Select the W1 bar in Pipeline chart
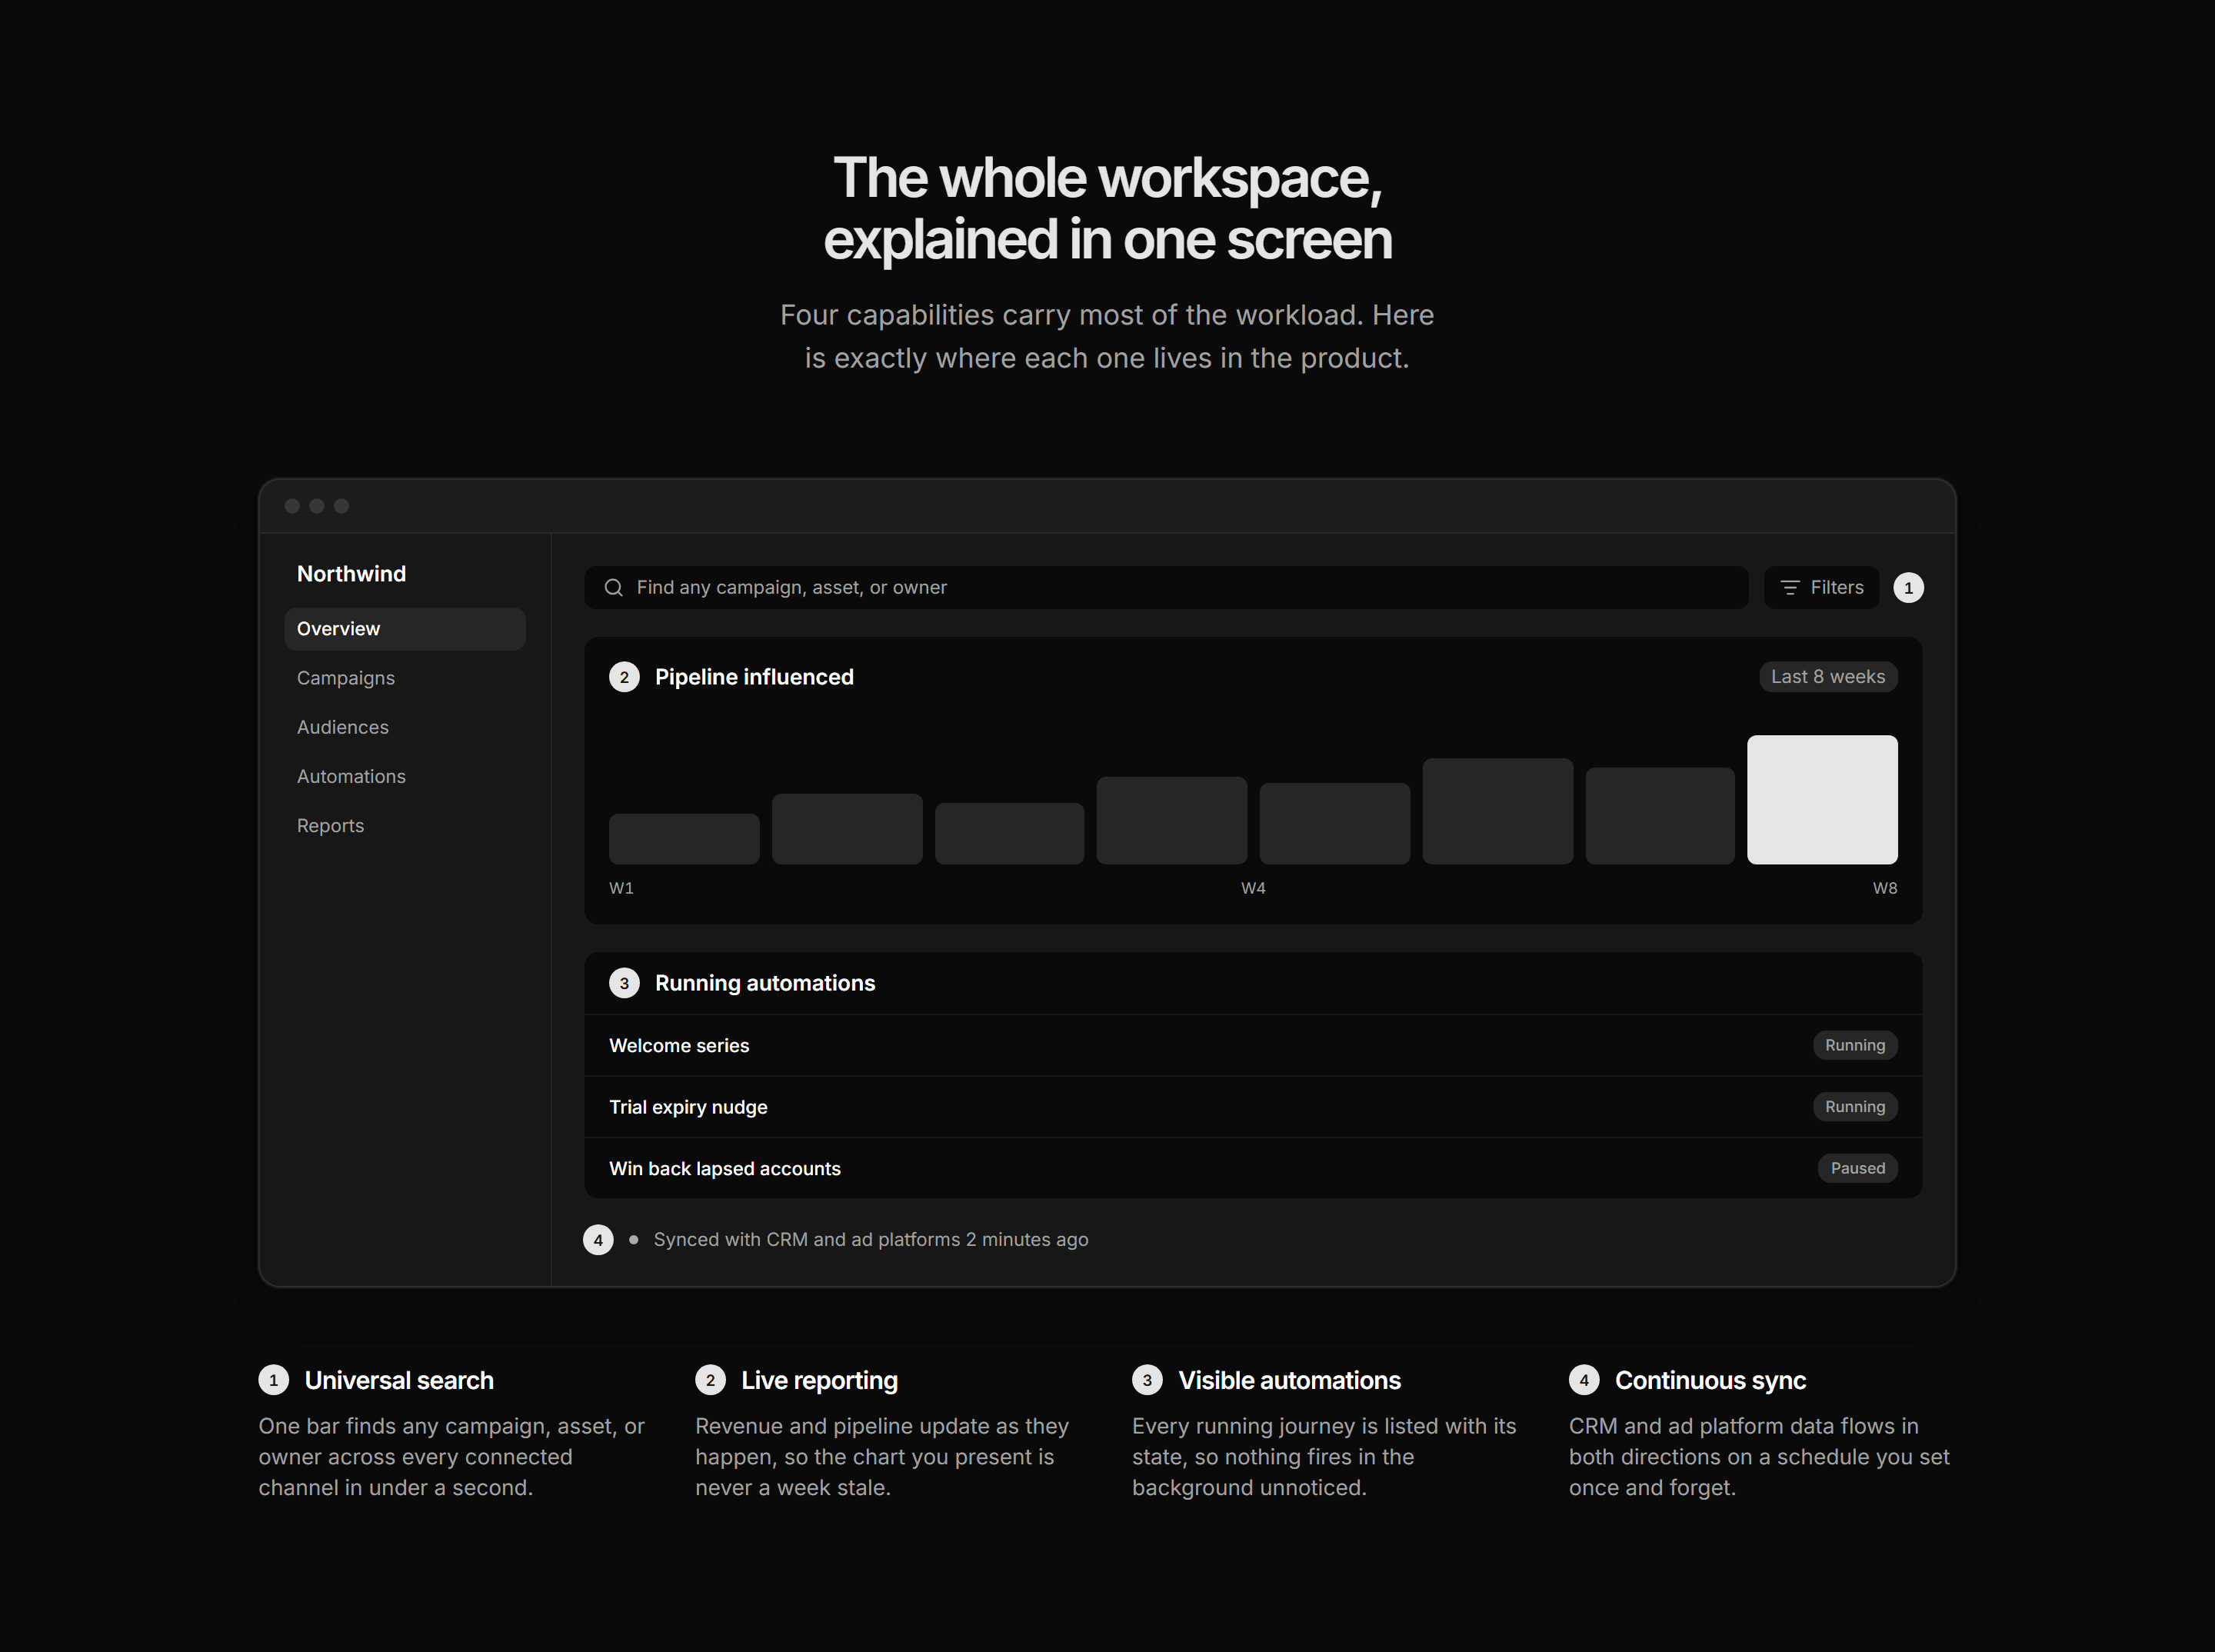 click(x=684, y=839)
